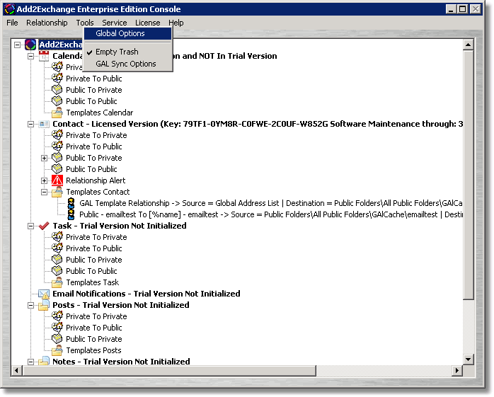Click Posts' Private To Private icon
Image resolution: width=494 pixels, height=397 pixels.
(x=57, y=316)
